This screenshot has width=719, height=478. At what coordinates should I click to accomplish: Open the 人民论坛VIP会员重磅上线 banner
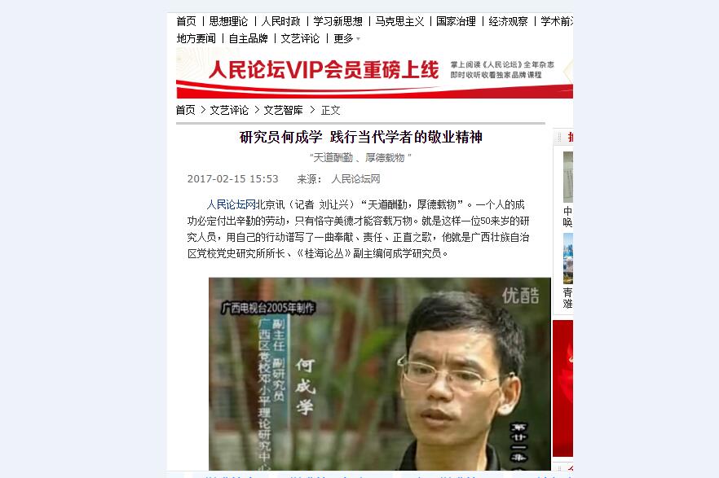click(x=374, y=72)
